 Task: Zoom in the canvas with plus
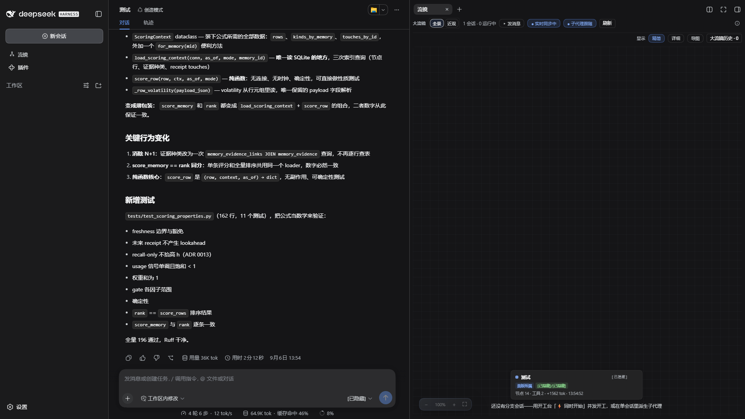454,405
